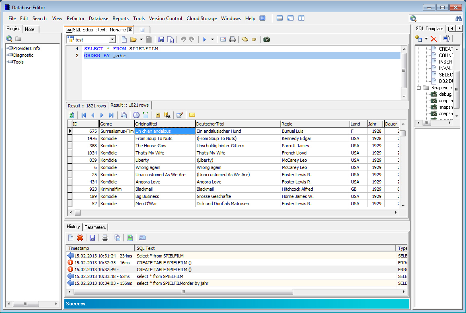Viewport: 466px width, 313px height.
Task: Click the Save As double-floppy icon
Action: coord(170,39)
